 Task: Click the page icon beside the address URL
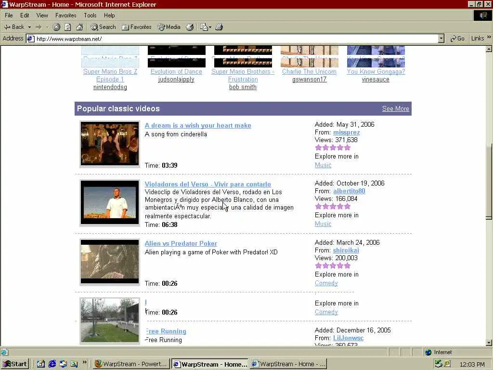[30, 39]
